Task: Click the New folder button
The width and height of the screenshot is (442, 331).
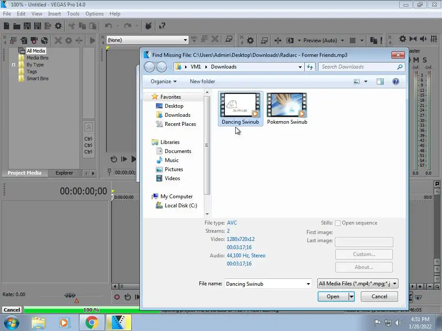Action: 202,81
